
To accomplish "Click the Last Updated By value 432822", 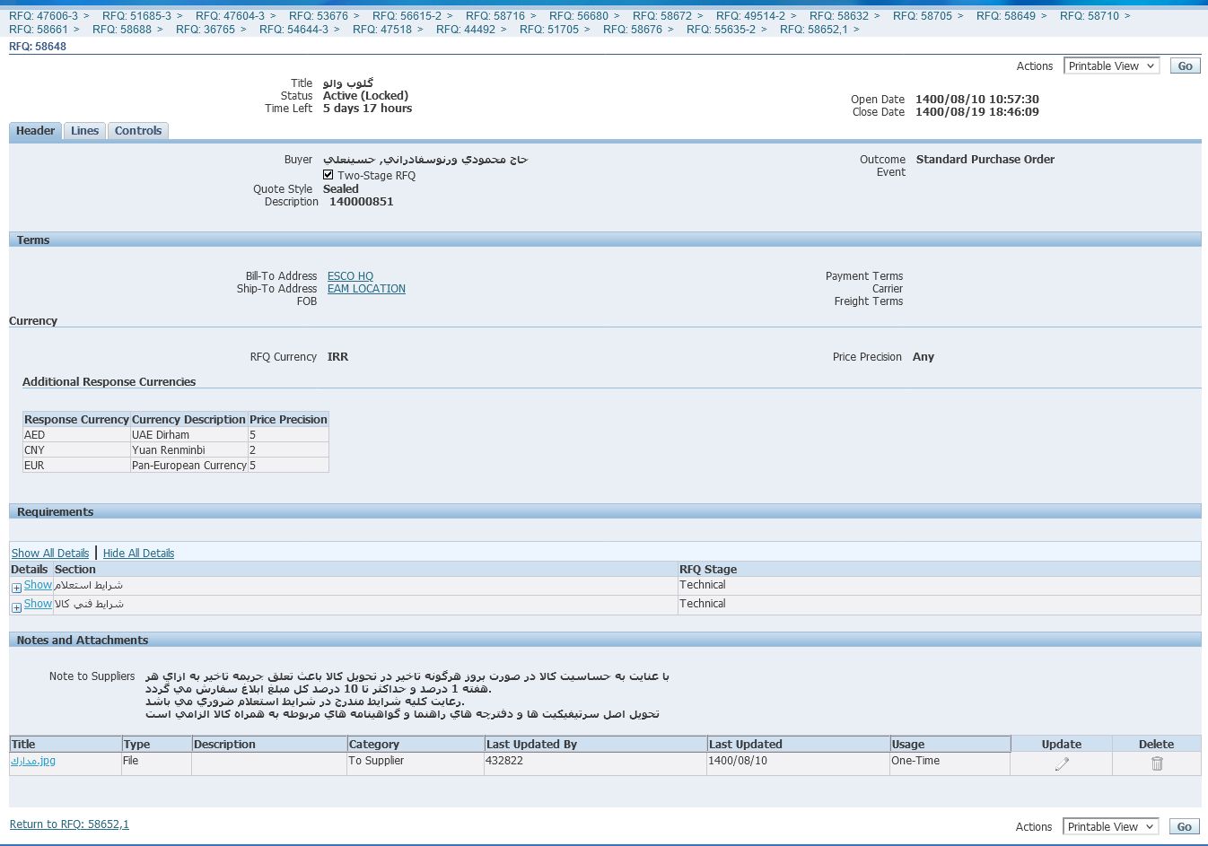I will pyautogui.click(x=504, y=761).
